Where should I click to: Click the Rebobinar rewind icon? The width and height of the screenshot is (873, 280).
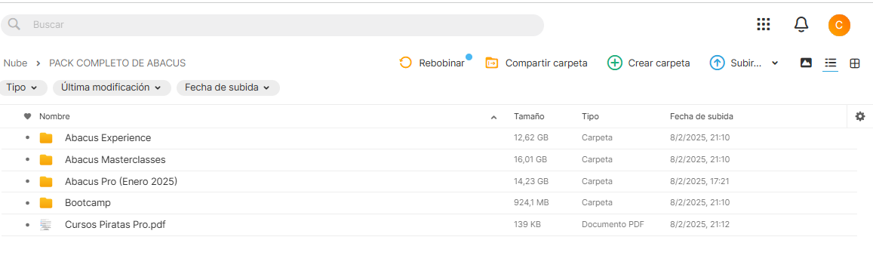point(405,63)
